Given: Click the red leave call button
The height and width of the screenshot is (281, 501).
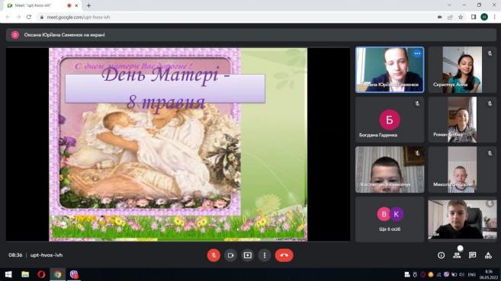Looking at the screenshot, I should (x=284, y=255).
